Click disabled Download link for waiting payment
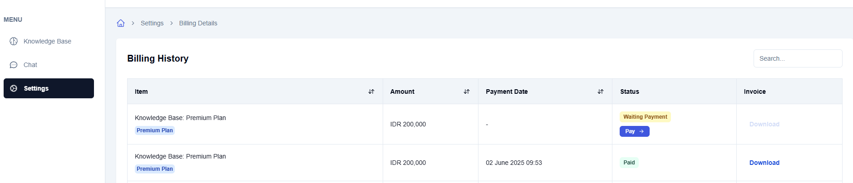The image size is (853, 183). coord(764,124)
